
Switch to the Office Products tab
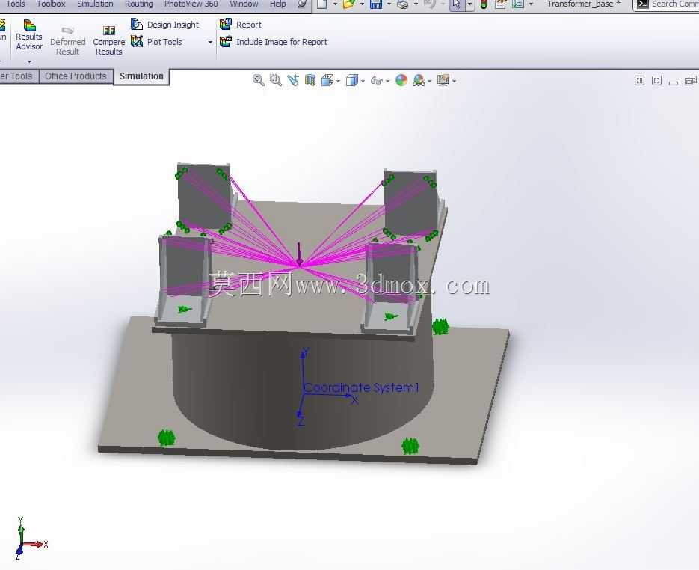(76, 76)
